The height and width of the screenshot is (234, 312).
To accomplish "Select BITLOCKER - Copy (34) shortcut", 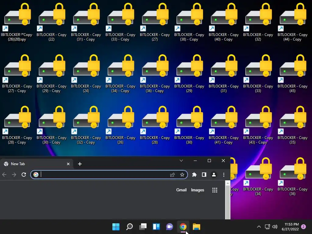I will point(258,176).
